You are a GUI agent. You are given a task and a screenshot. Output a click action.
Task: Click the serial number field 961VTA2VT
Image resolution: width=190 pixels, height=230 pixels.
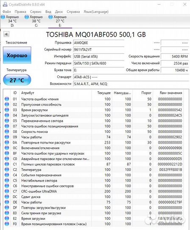pyautogui.click(x=98, y=49)
